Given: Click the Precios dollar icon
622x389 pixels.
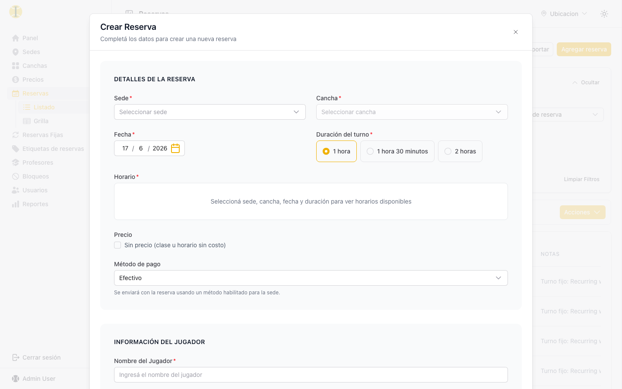Looking at the screenshot, I should click(x=16, y=80).
